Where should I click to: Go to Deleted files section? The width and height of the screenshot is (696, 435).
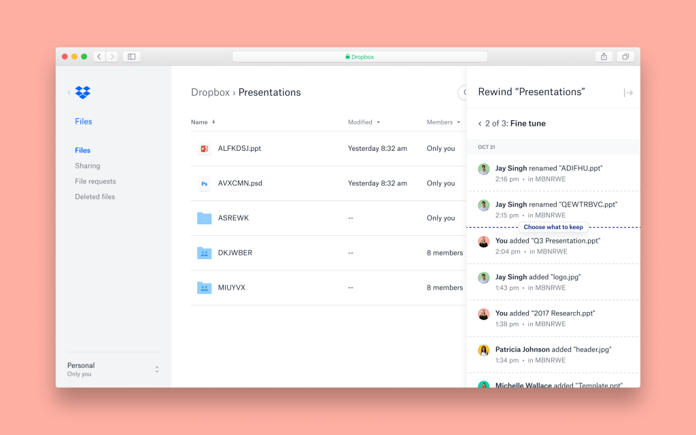95,197
